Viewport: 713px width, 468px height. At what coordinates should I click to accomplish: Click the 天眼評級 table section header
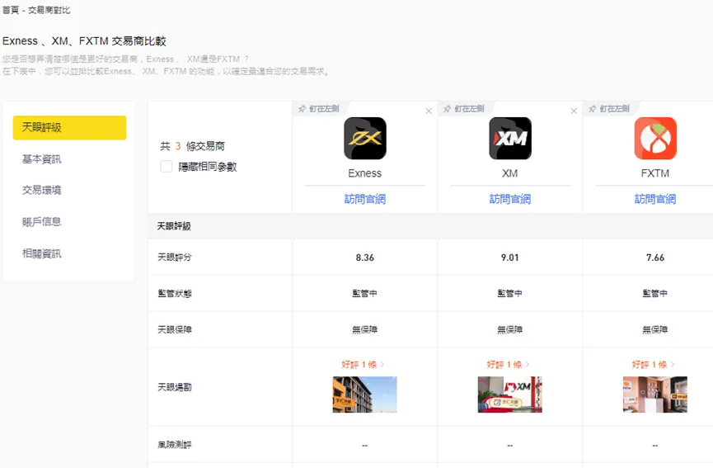[x=174, y=226]
